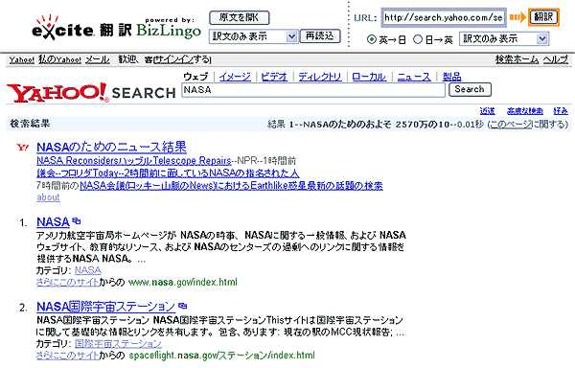Switch to the ニュース search tab
The height and width of the screenshot is (368, 575).
(414, 77)
